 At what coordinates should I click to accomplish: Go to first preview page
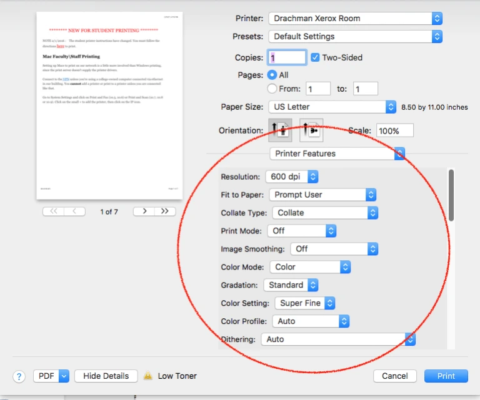[x=54, y=211]
